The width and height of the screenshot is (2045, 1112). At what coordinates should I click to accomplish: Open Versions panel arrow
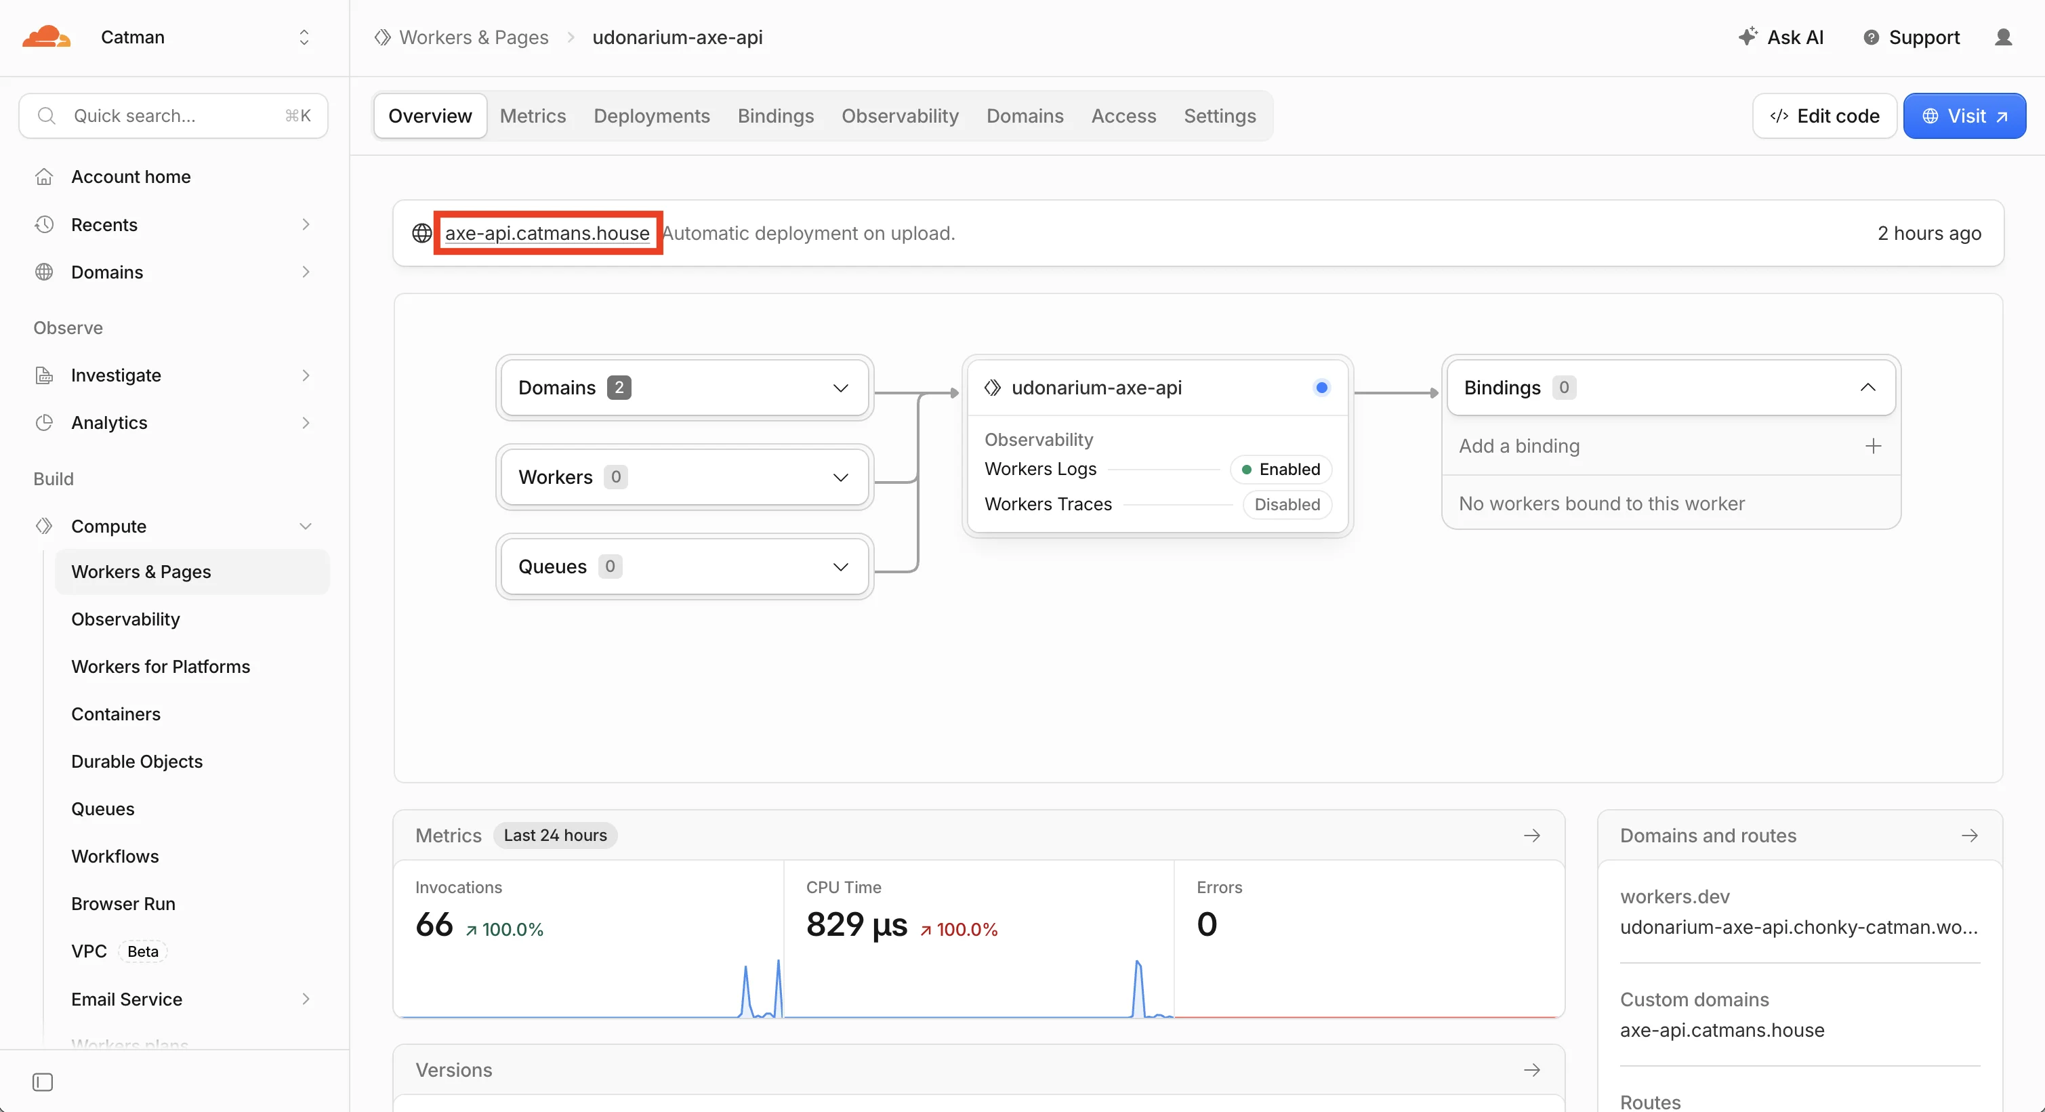[1532, 1070]
